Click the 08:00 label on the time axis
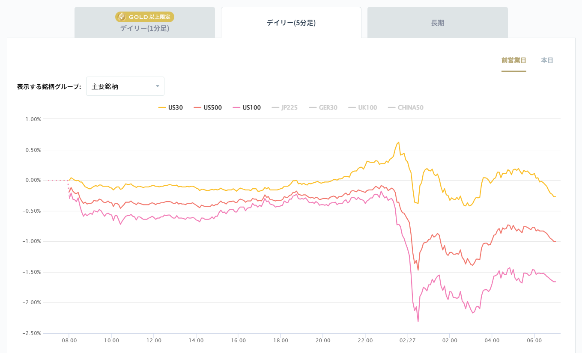This screenshot has height=353, width=582. click(x=69, y=341)
